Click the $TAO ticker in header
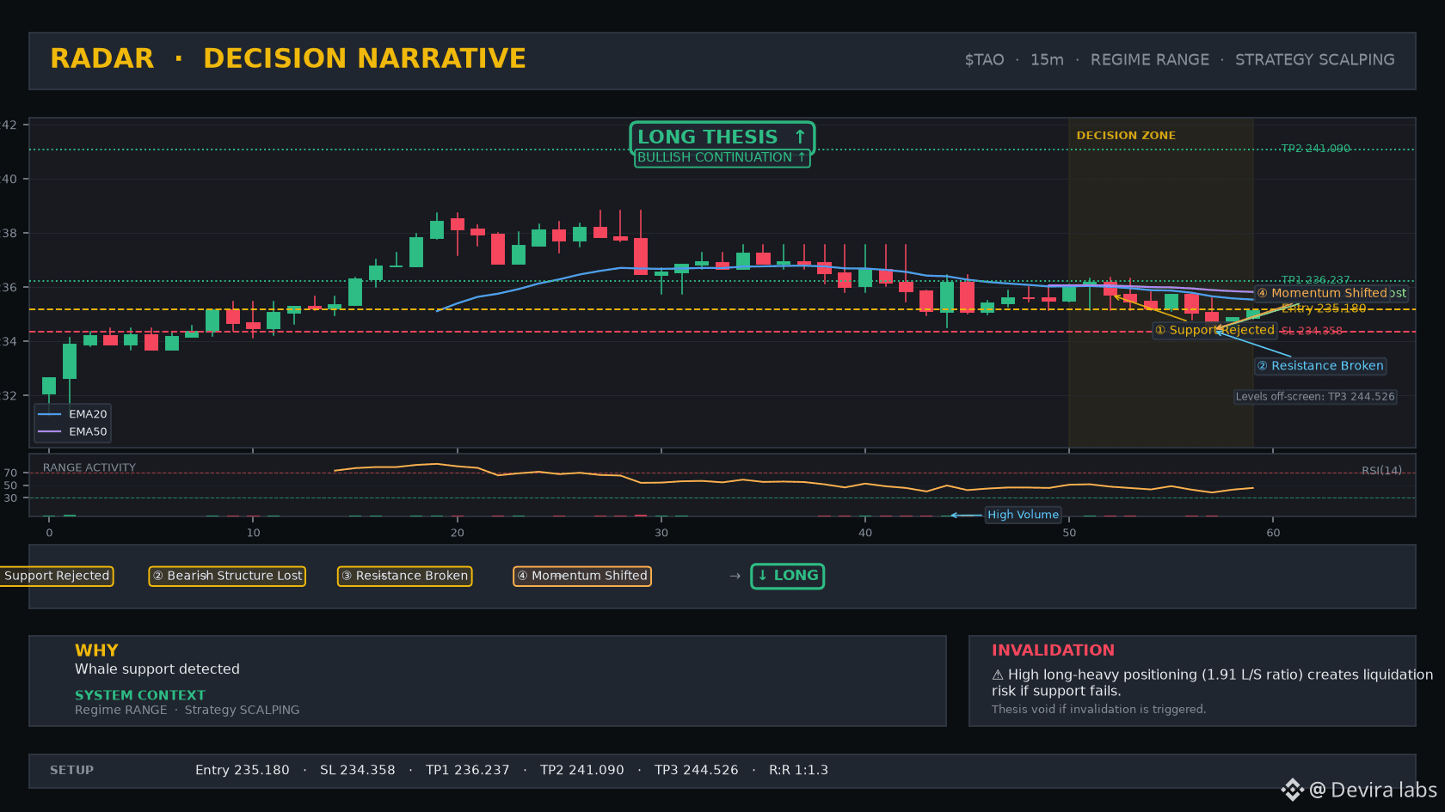Image resolution: width=1445 pixels, height=812 pixels. click(984, 60)
